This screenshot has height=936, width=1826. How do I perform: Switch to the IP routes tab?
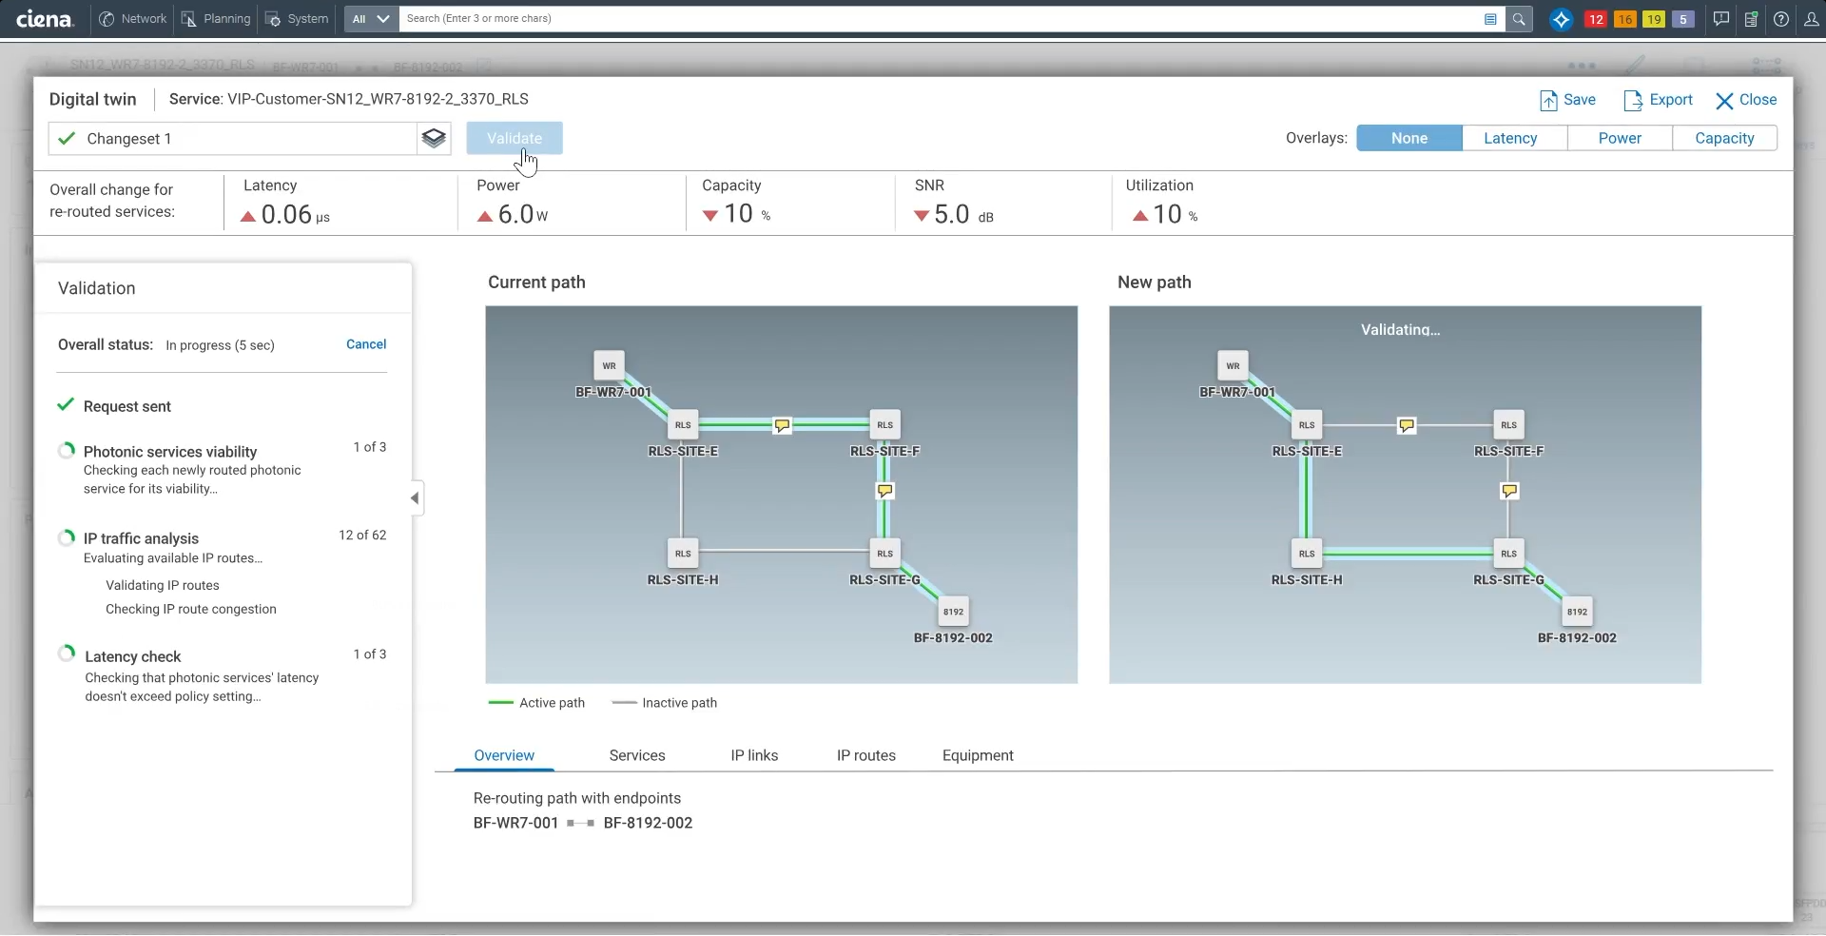click(866, 755)
